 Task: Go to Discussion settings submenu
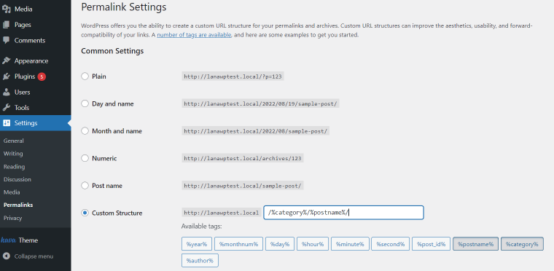(17, 179)
